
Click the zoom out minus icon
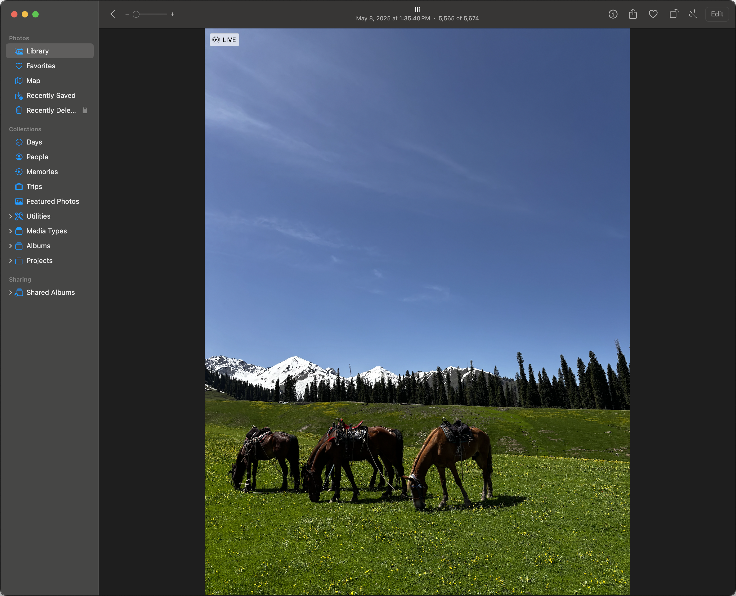pyautogui.click(x=127, y=14)
